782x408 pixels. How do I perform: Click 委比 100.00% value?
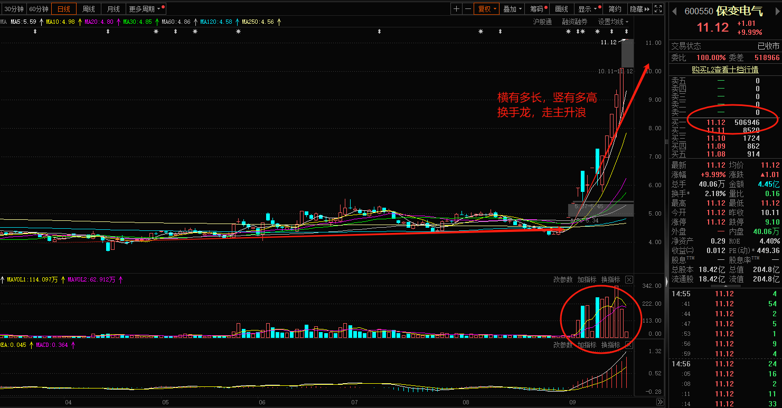(x=711, y=57)
